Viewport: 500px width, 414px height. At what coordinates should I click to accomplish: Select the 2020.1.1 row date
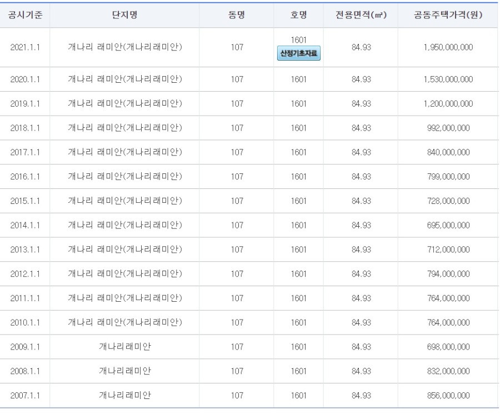coord(25,79)
